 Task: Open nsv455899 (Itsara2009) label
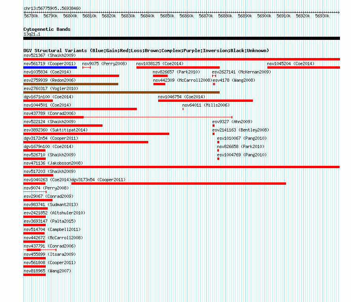(x=50, y=254)
